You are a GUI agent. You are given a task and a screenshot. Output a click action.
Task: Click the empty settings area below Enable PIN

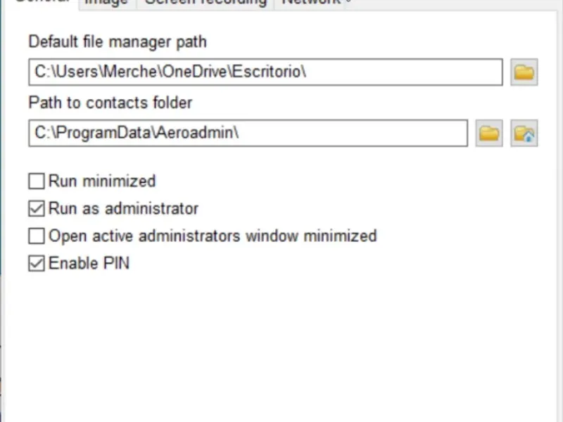coord(280,345)
